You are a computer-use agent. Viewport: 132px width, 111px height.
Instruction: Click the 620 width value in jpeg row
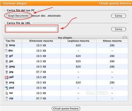[x=78, y=67]
